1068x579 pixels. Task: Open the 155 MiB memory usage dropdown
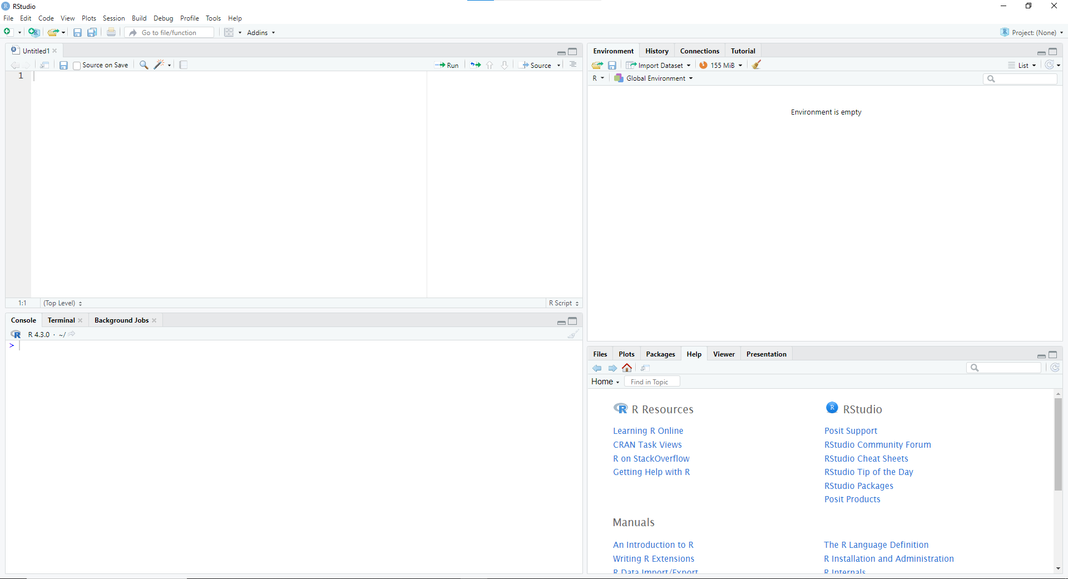[721, 65]
